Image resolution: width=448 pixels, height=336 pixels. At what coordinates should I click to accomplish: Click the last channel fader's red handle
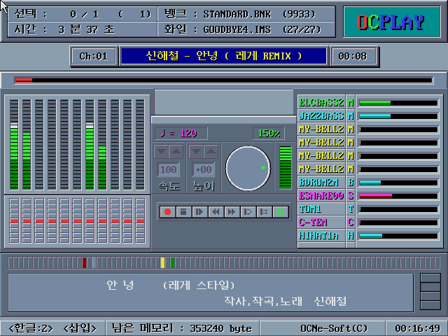point(140,220)
